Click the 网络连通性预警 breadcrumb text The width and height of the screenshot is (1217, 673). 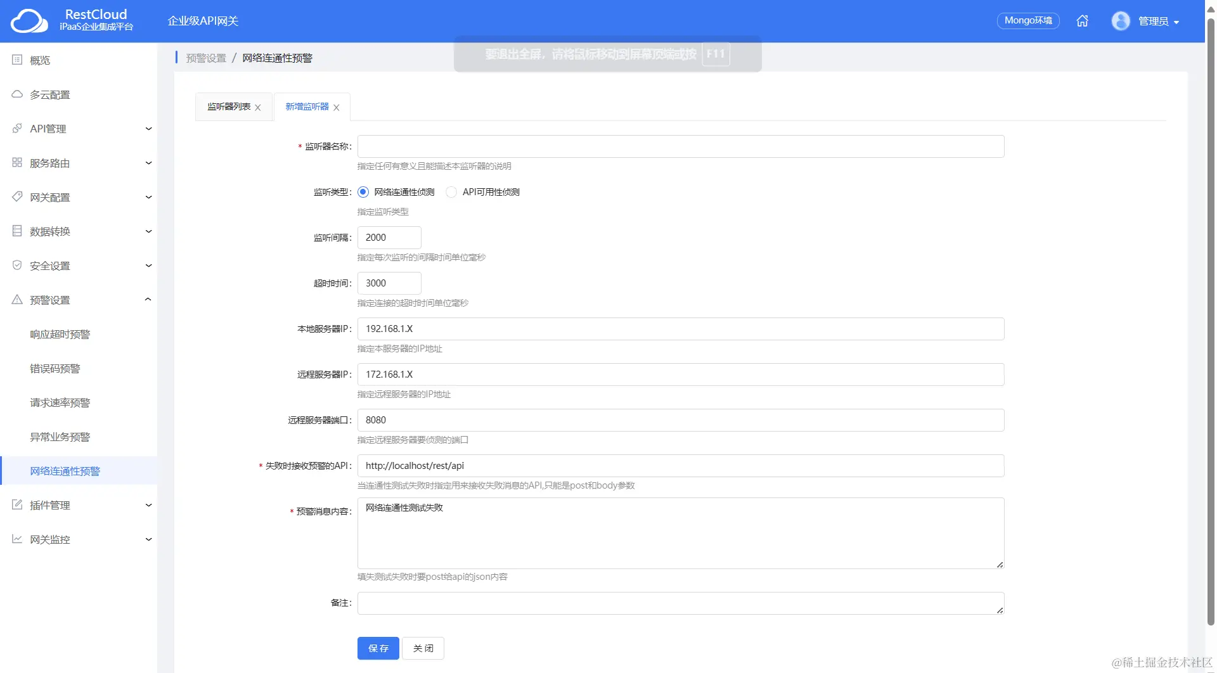tap(277, 58)
